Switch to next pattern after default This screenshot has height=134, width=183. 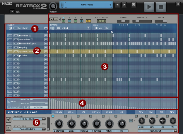tap(60, 28)
